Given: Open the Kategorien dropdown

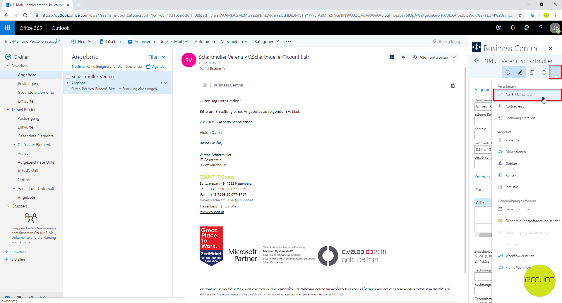Looking at the screenshot, I should point(267,41).
